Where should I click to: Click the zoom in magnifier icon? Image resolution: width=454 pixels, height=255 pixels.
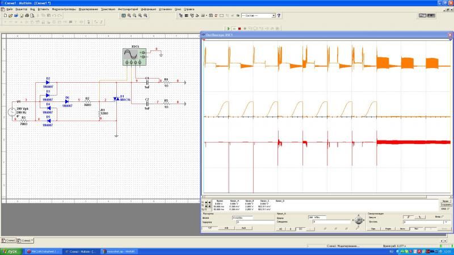(129, 16)
